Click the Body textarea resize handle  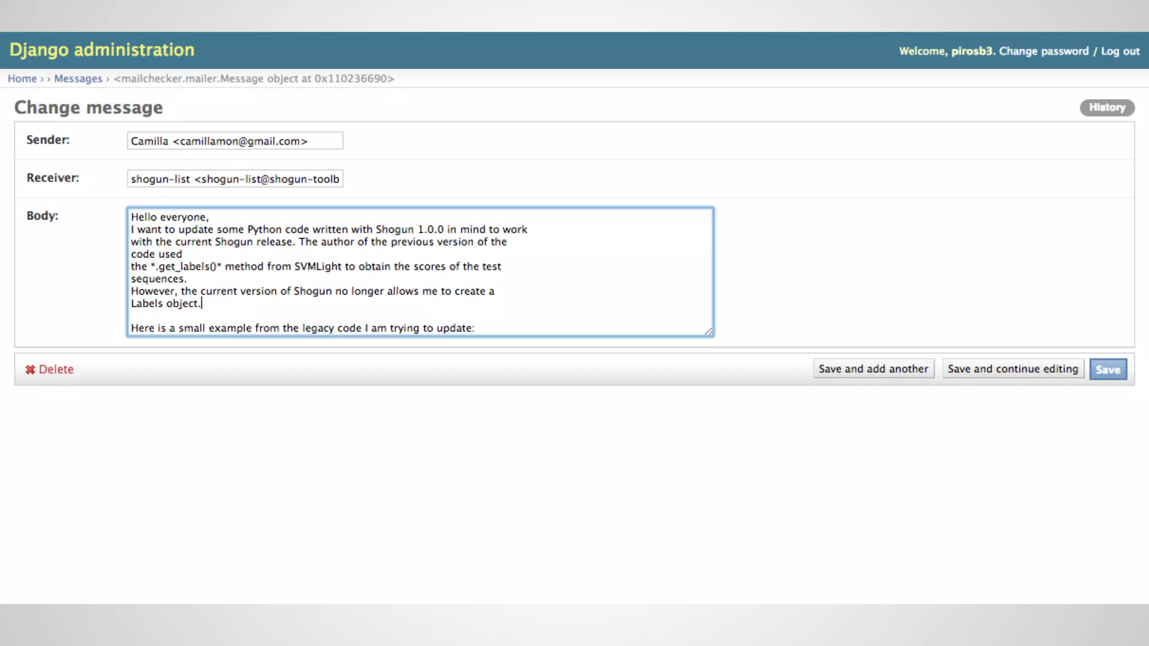[709, 331]
